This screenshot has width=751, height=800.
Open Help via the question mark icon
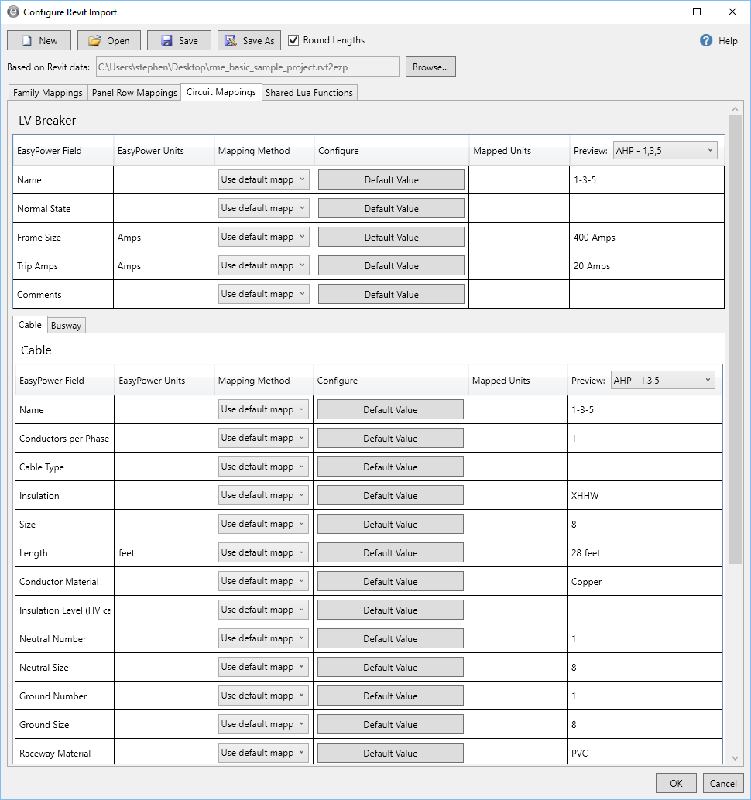point(706,41)
